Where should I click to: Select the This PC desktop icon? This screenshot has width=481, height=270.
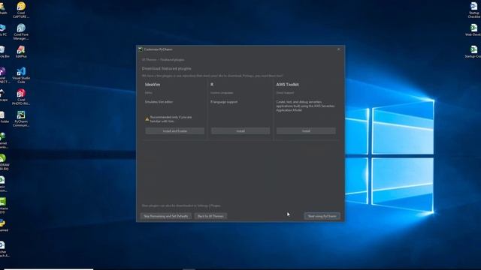coord(3,30)
